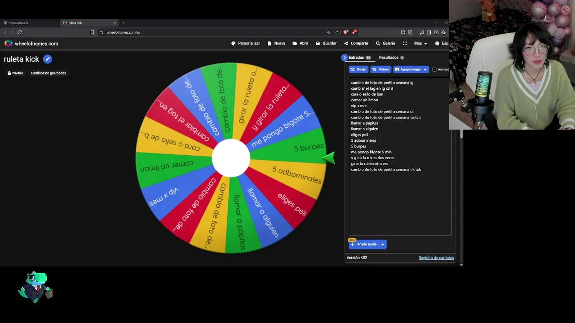Click the green wheel pointer arrow
The height and width of the screenshot is (323, 575).
(x=329, y=157)
